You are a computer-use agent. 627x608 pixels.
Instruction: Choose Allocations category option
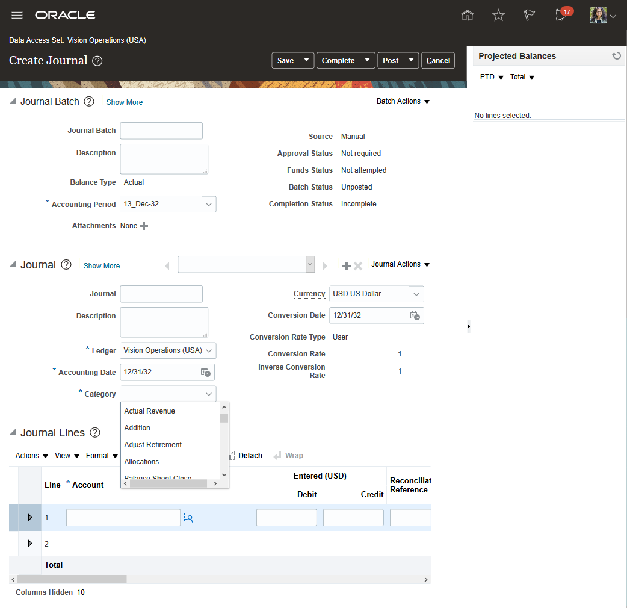click(x=141, y=462)
